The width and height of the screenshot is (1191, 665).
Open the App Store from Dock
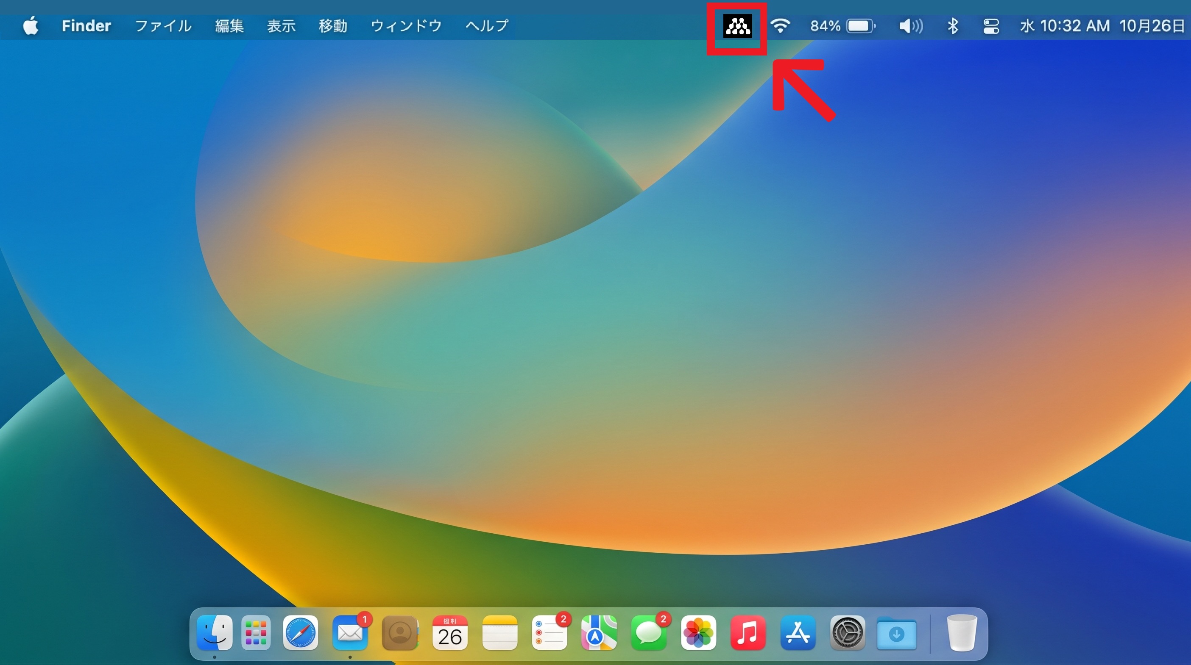pyautogui.click(x=798, y=633)
